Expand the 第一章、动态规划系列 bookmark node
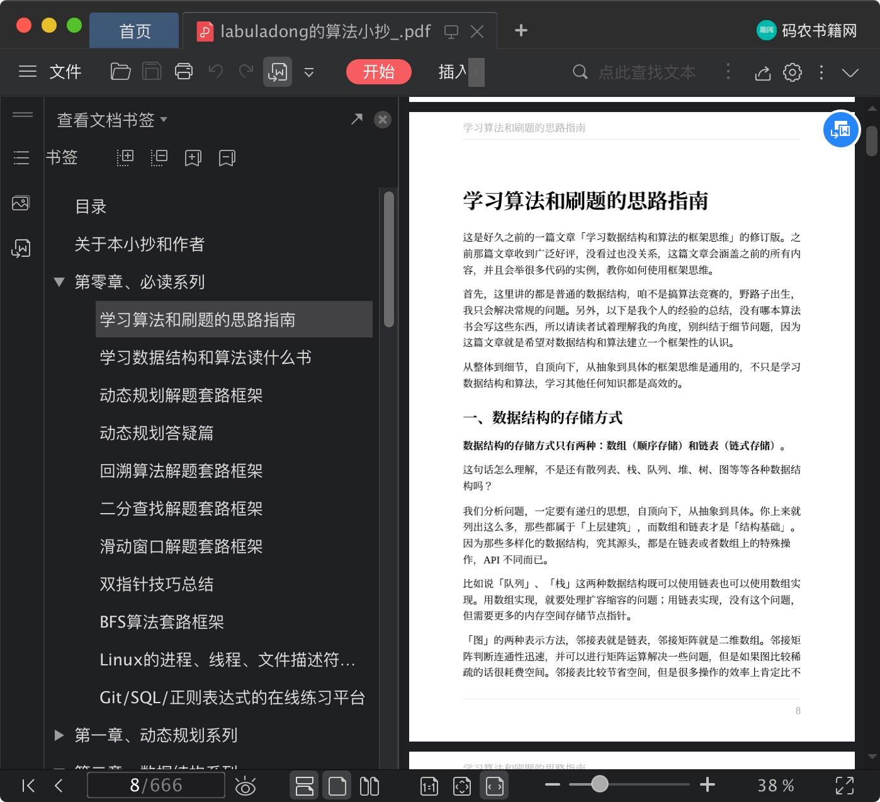Image resolution: width=880 pixels, height=802 pixels. tap(59, 735)
